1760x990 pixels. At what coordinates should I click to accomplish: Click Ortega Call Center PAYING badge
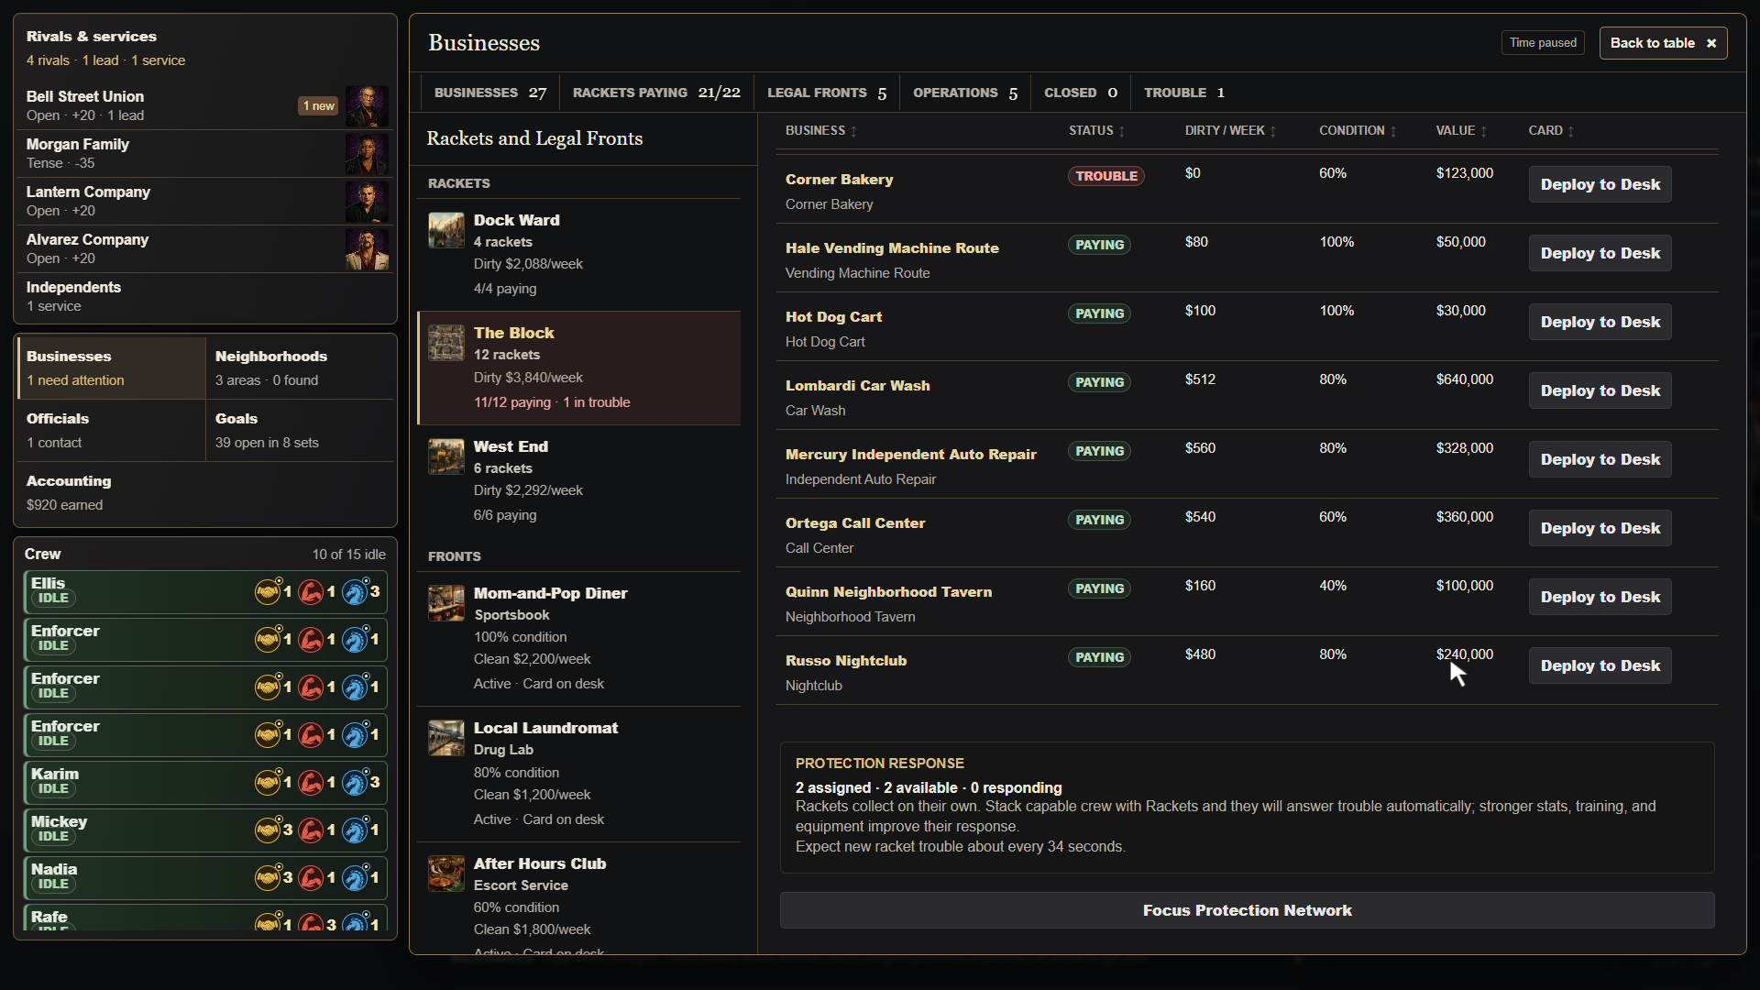(x=1099, y=520)
